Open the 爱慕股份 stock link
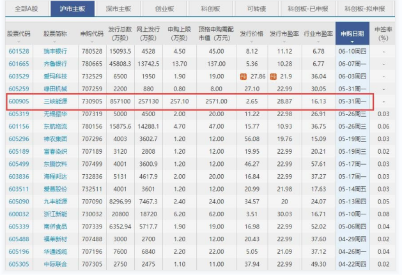 coord(56,190)
